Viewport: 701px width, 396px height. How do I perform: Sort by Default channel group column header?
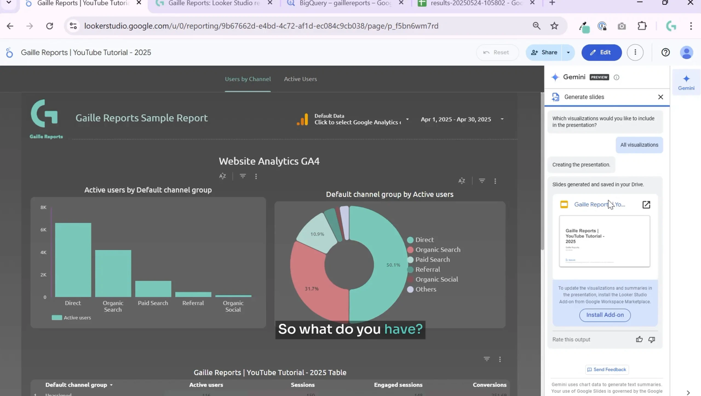tap(79, 385)
